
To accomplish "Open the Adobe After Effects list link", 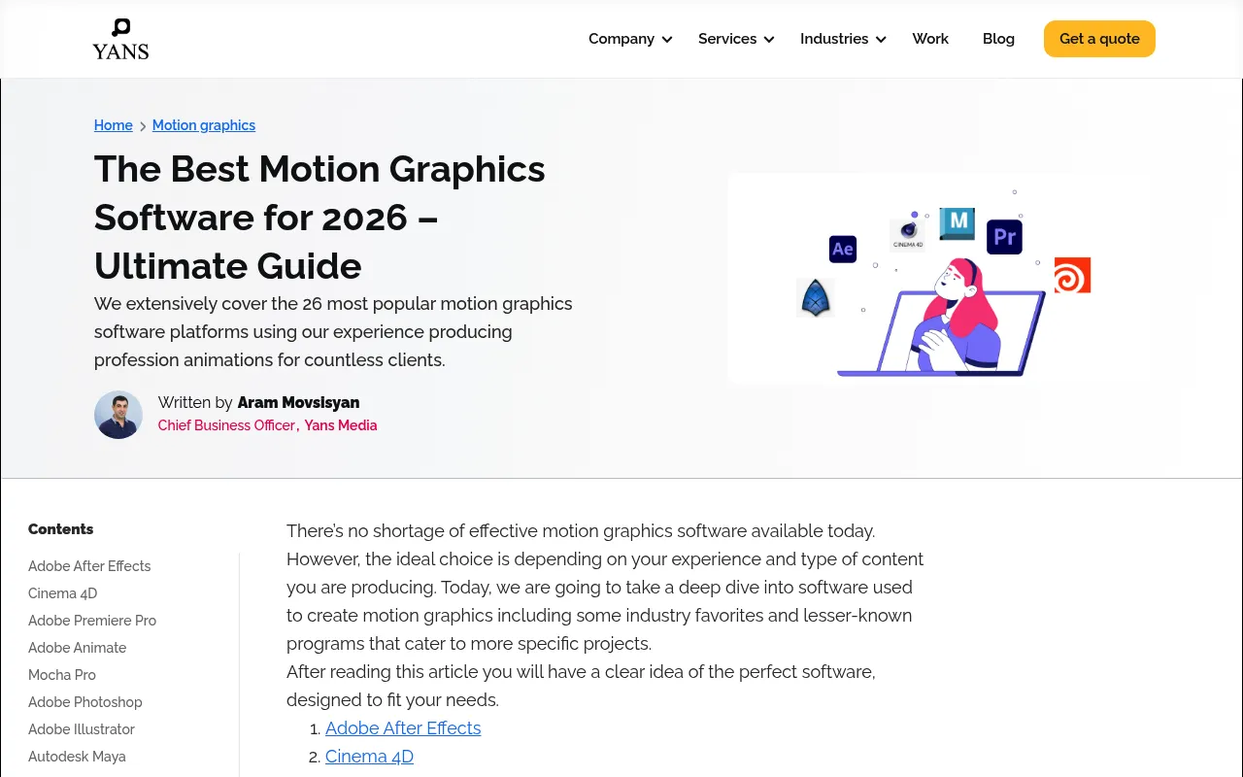I will [403, 728].
